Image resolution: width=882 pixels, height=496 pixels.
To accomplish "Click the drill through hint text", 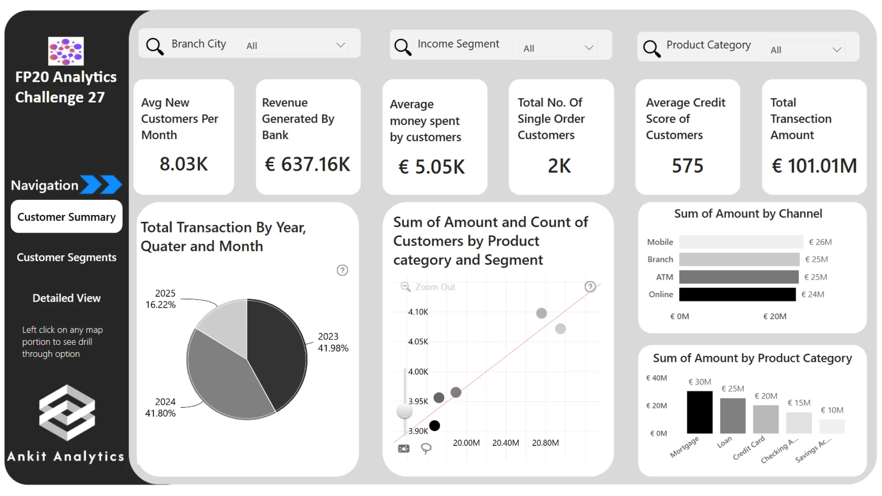I will coord(62,342).
